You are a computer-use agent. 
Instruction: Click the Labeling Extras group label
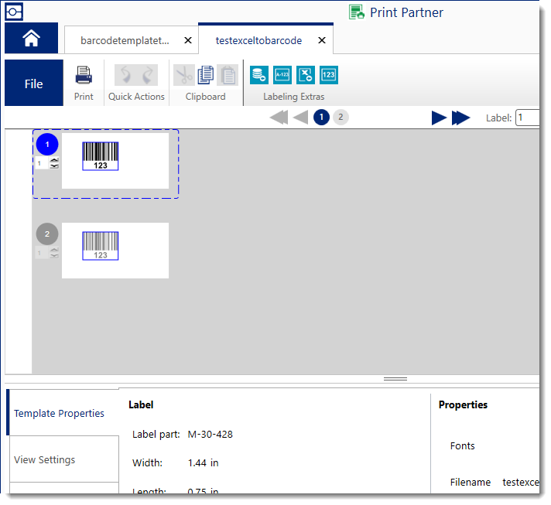294,97
